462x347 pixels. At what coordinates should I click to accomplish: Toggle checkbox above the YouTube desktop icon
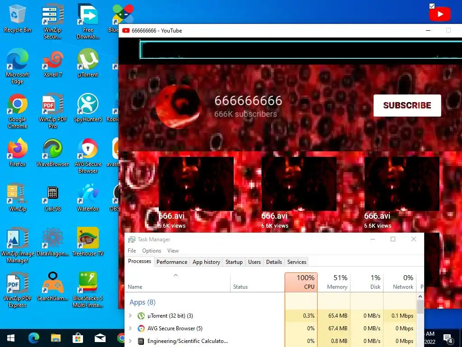pyautogui.click(x=432, y=6)
